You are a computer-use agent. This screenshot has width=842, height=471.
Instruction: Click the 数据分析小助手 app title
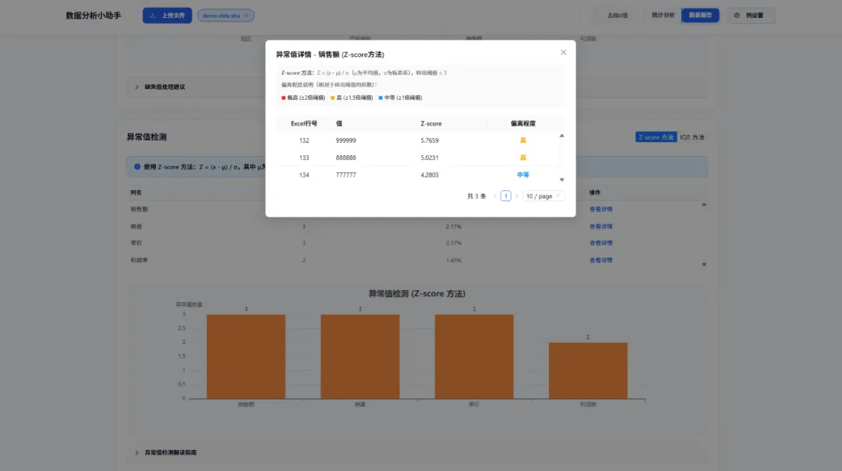(x=94, y=16)
